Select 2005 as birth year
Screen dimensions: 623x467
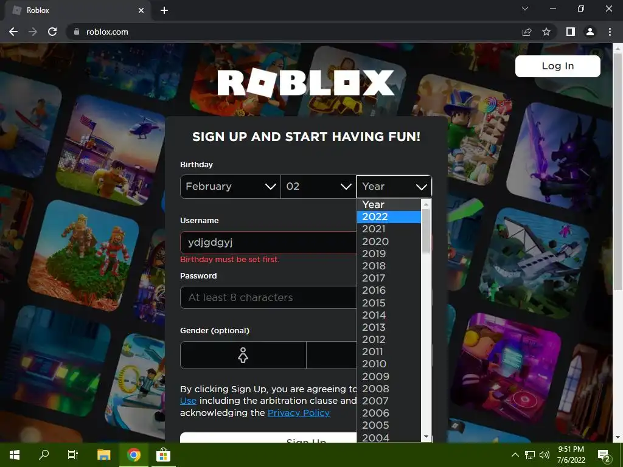(x=389, y=425)
